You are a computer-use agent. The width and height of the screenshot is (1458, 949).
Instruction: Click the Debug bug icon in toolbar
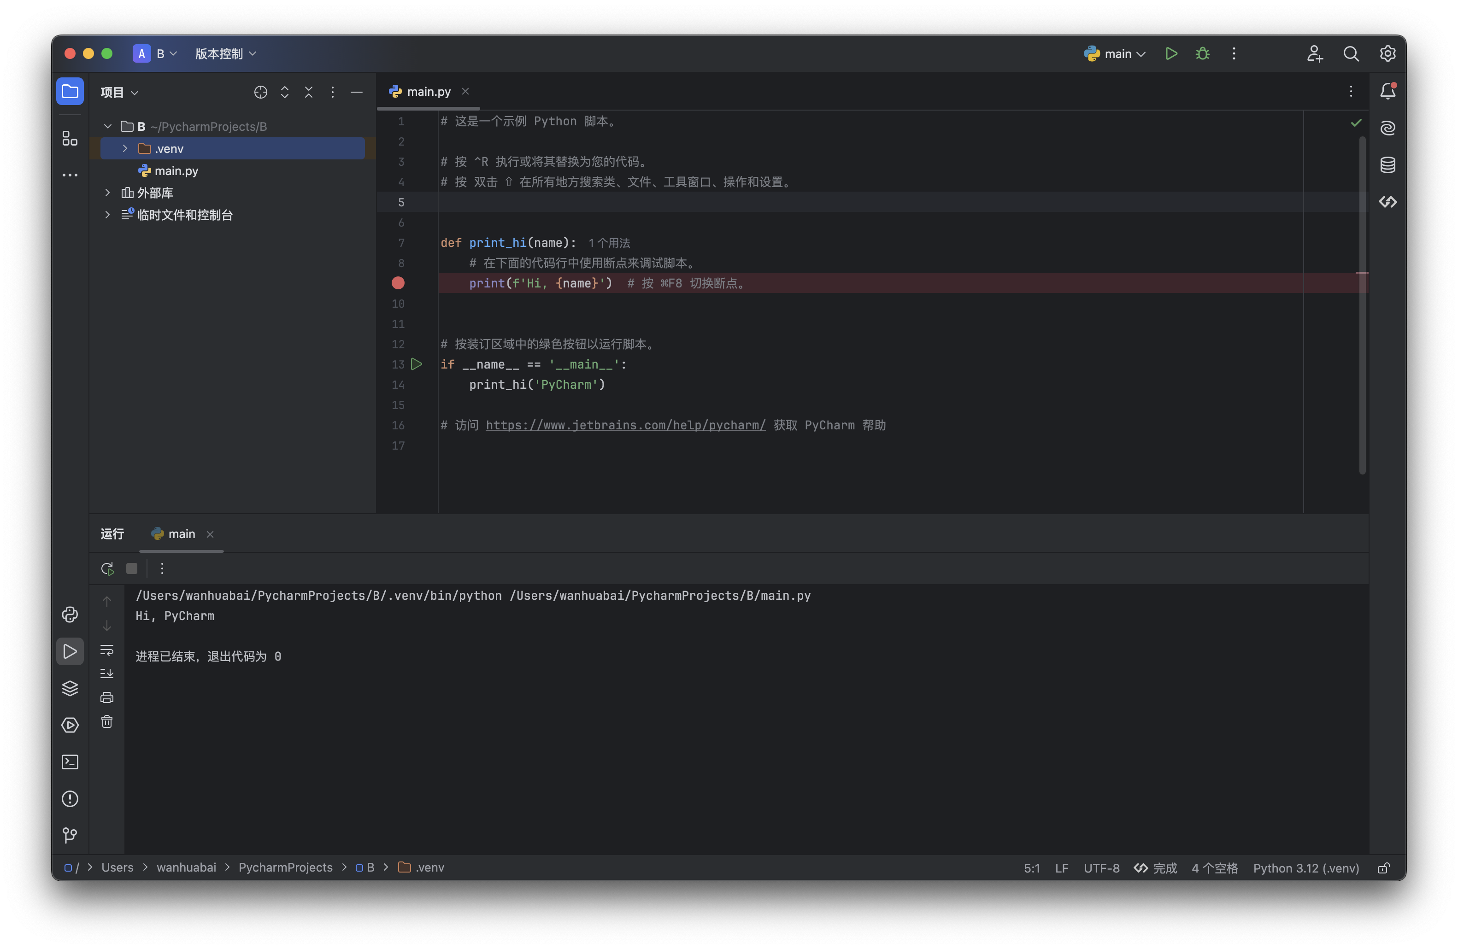(x=1202, y=54)
